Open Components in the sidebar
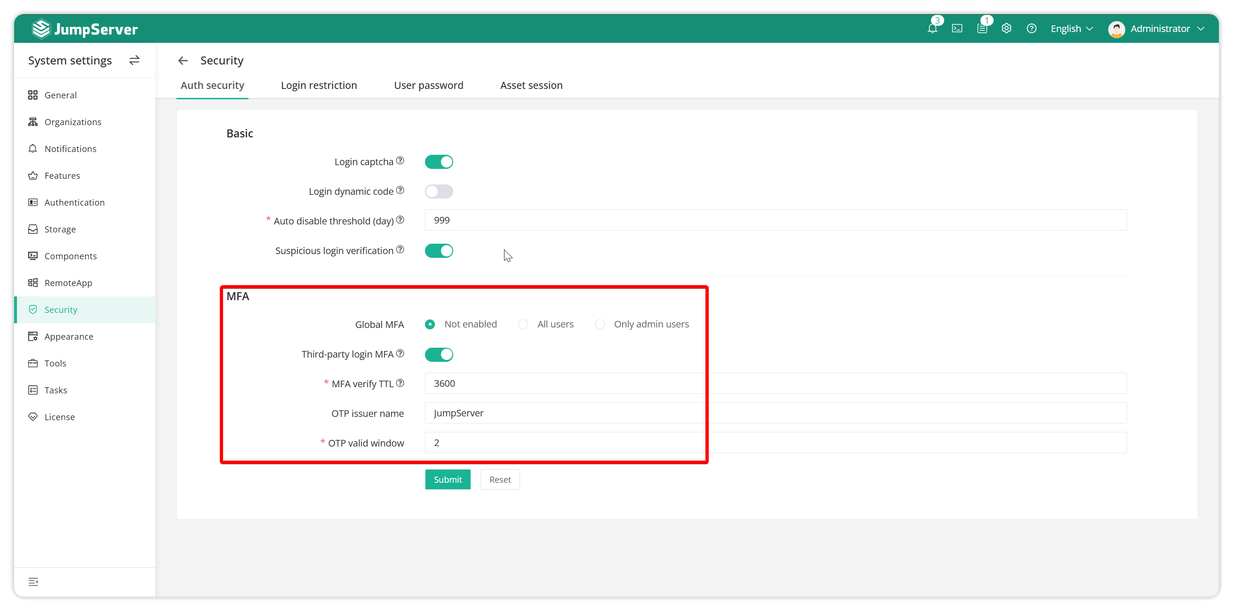1233x606 pixels. click(x=85, y=255)
